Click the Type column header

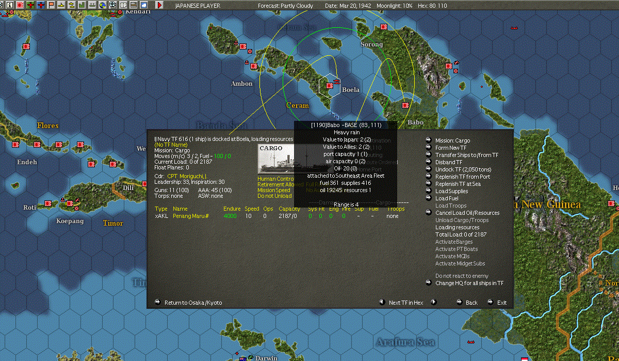click(161, 209)
